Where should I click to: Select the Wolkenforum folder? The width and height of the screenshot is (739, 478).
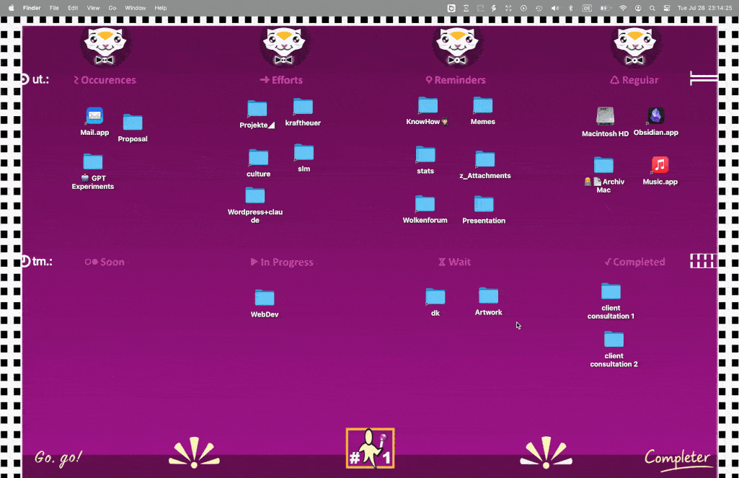pos(425,203)
